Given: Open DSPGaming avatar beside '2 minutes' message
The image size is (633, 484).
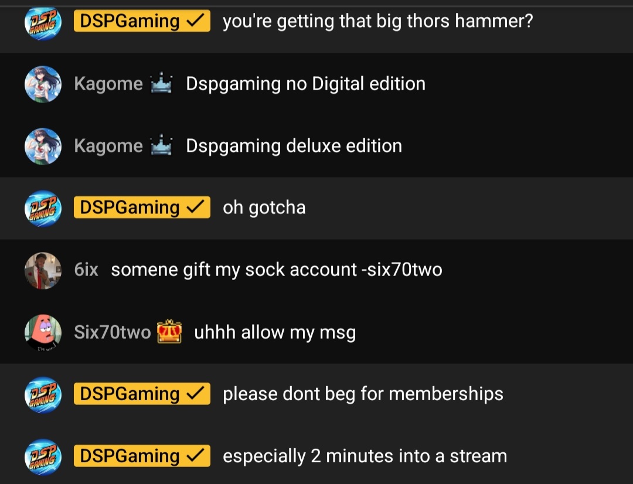Looking at the screenshot, I should point(43,457).
